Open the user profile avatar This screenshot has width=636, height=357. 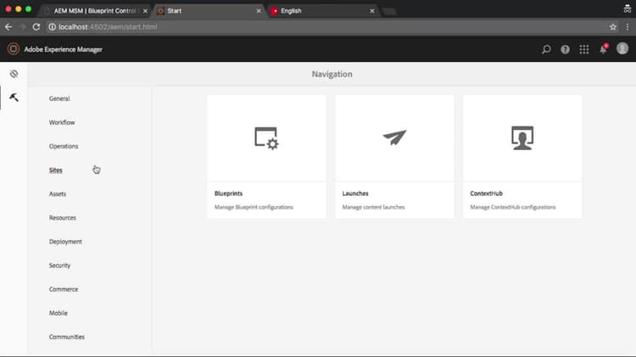click(x=622, y=48)
